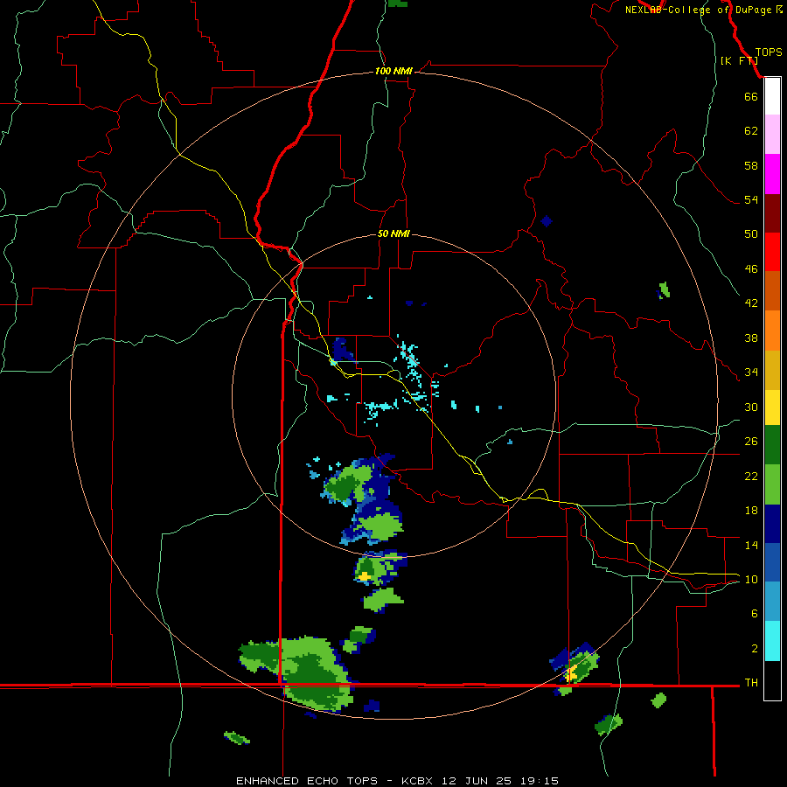
Task: Click legend value 30
Action: click(x=751, y=407)
